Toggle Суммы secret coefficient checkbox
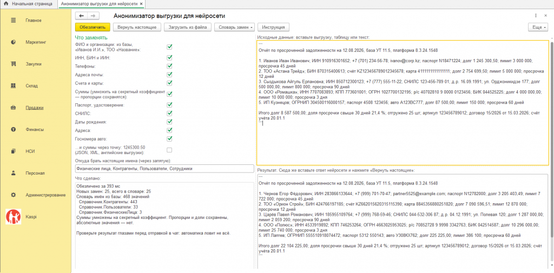 pyautogui.click(x=169, y=94)
